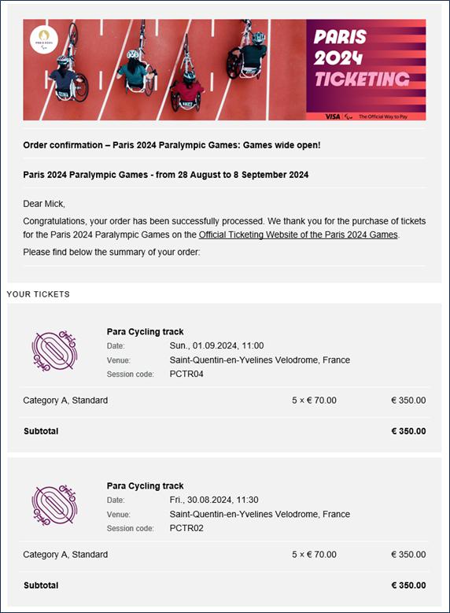Click the date Sun., 01.09.2024, 11:00

tap(216, 345)
